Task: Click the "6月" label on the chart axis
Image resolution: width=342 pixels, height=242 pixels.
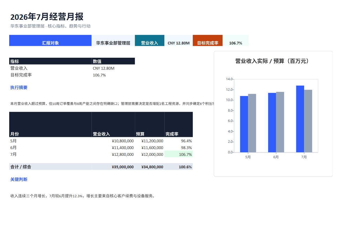Action: pos(276,157)
